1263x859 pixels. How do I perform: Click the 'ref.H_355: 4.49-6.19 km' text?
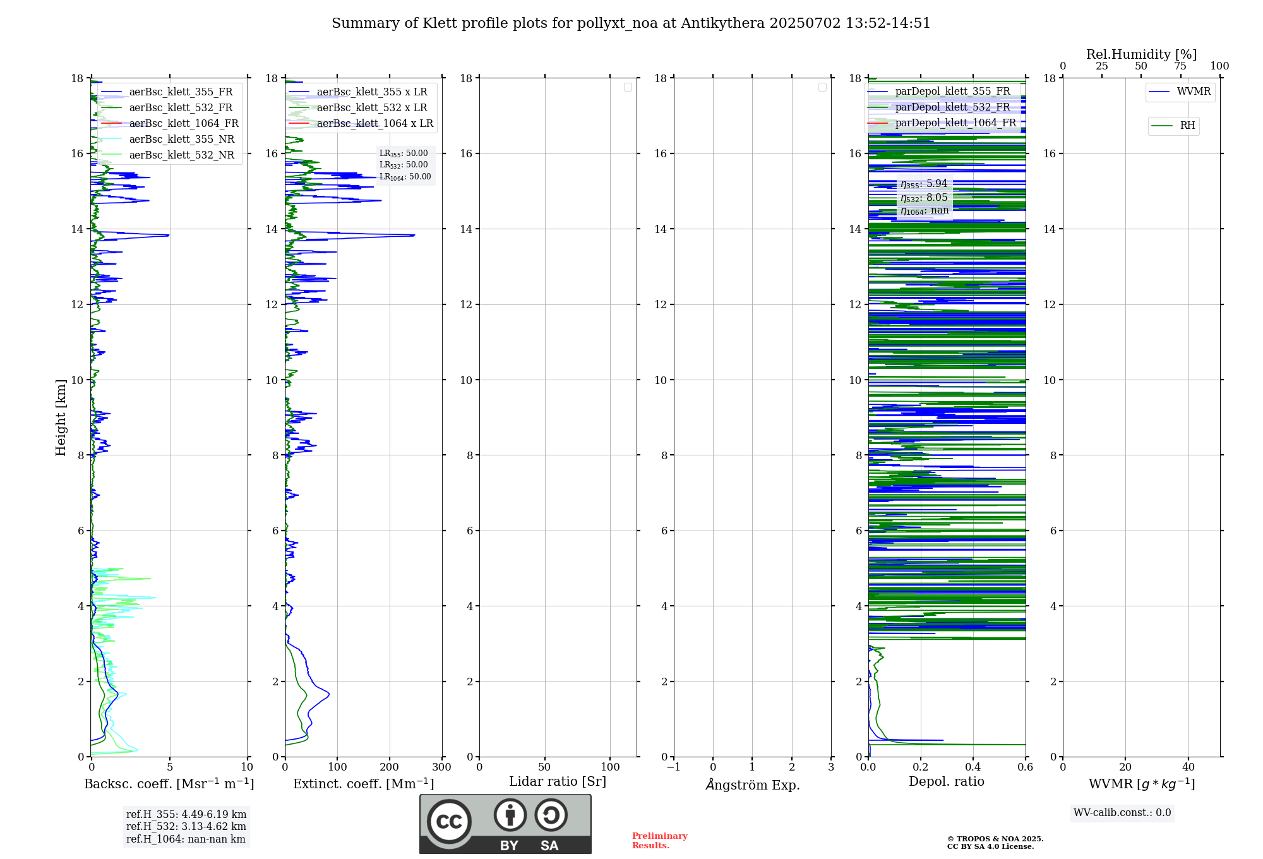click(186, 815)
